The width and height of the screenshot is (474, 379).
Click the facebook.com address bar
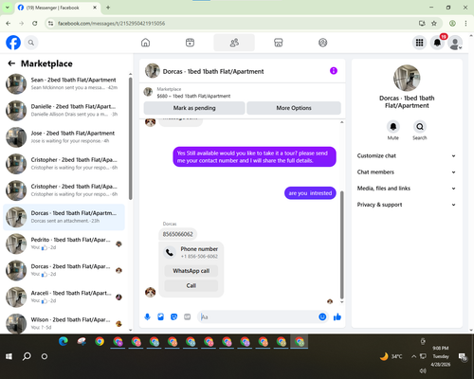(234, 23)
